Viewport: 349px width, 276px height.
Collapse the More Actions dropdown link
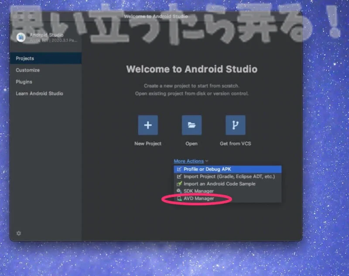[189, 161]
